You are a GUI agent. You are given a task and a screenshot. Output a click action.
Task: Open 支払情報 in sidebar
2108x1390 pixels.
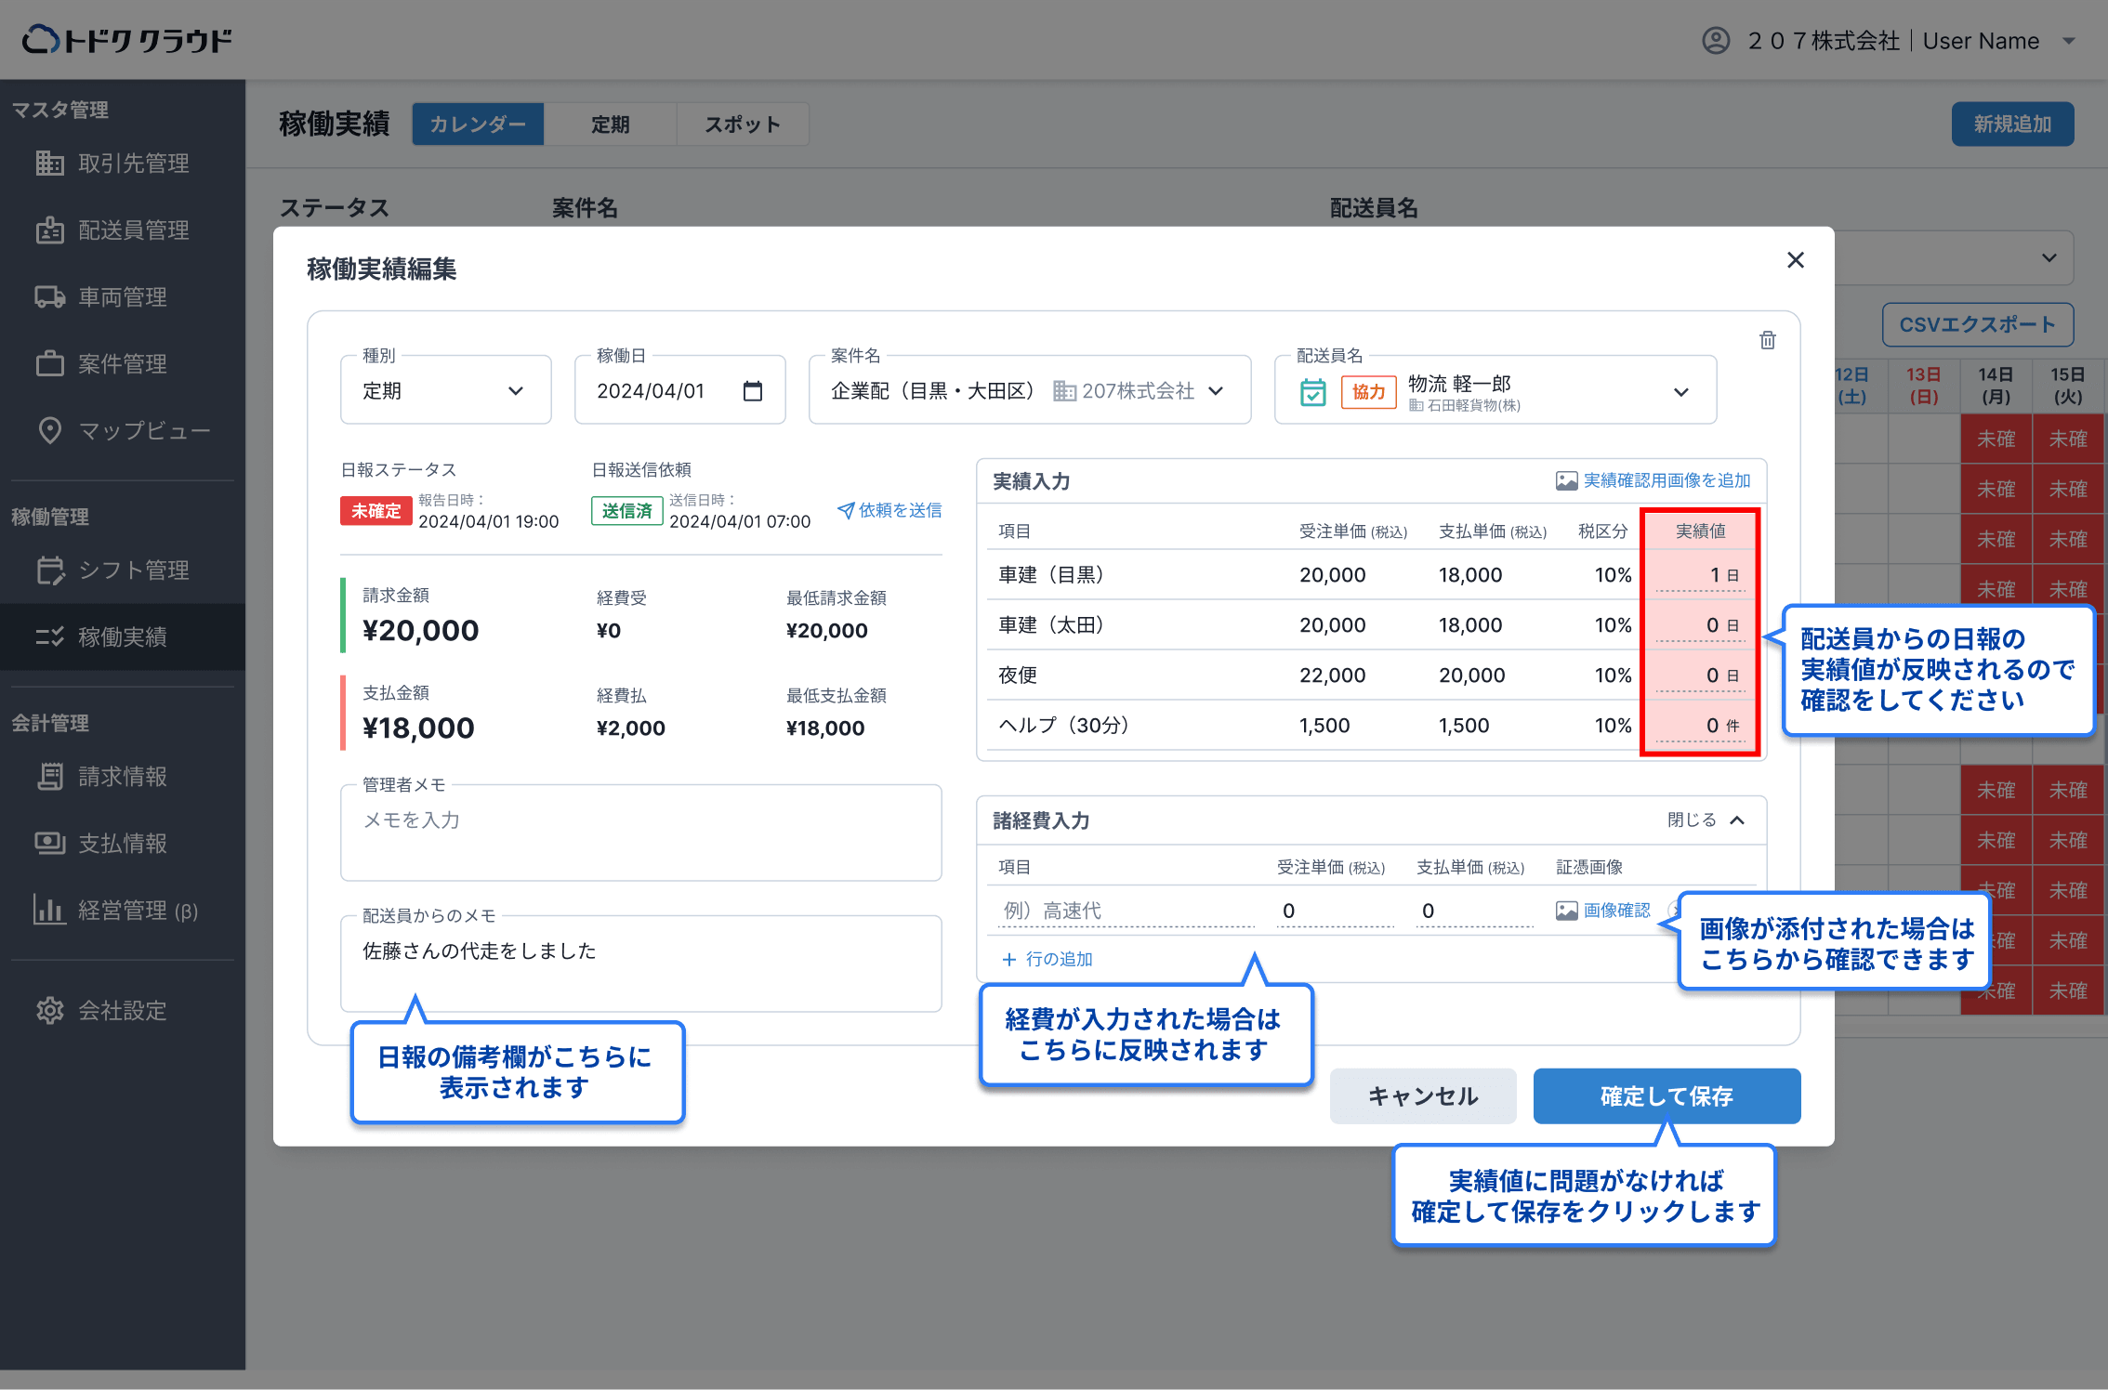(123, 844)
